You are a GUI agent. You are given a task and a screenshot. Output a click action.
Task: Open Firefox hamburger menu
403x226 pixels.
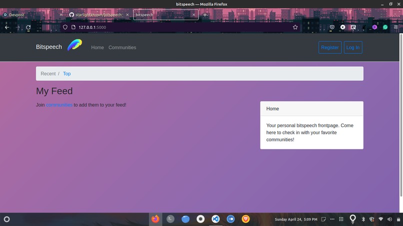[396, 27]
